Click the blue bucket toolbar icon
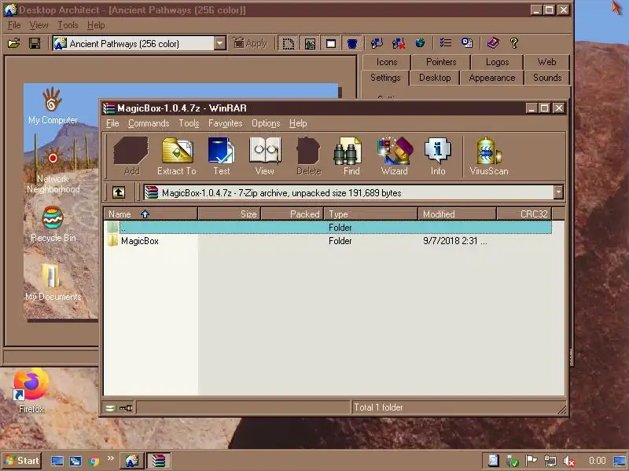The height and width of the screenshot is (471, 629). [352, 43]
